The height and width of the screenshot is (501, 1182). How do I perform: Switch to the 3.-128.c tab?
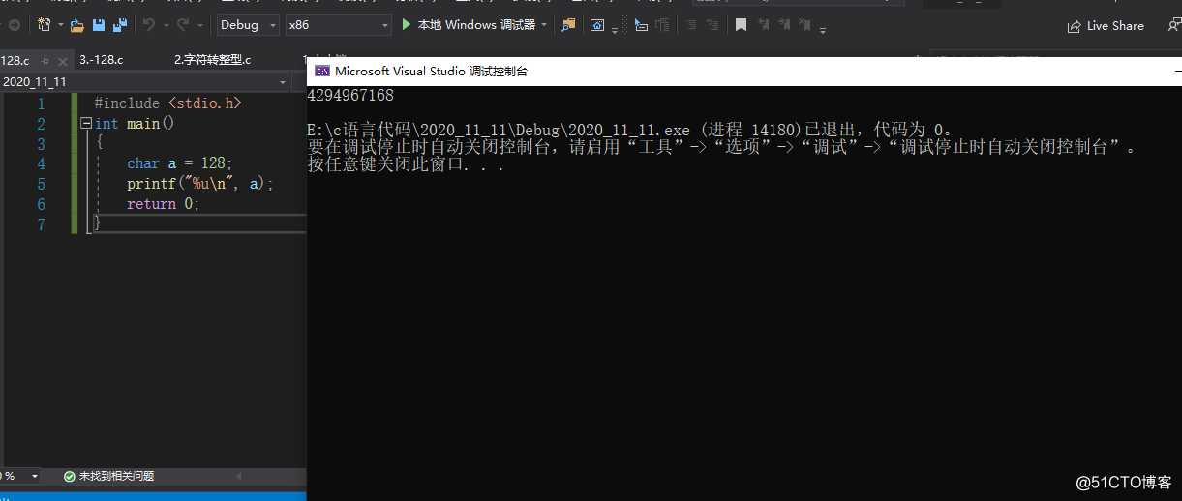tap(102, 60)
